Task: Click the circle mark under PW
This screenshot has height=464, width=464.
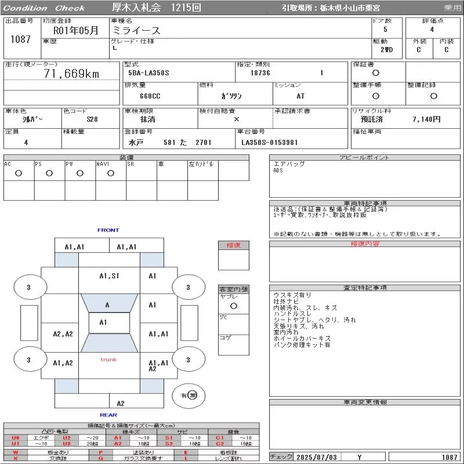Action: coord(80,173)
